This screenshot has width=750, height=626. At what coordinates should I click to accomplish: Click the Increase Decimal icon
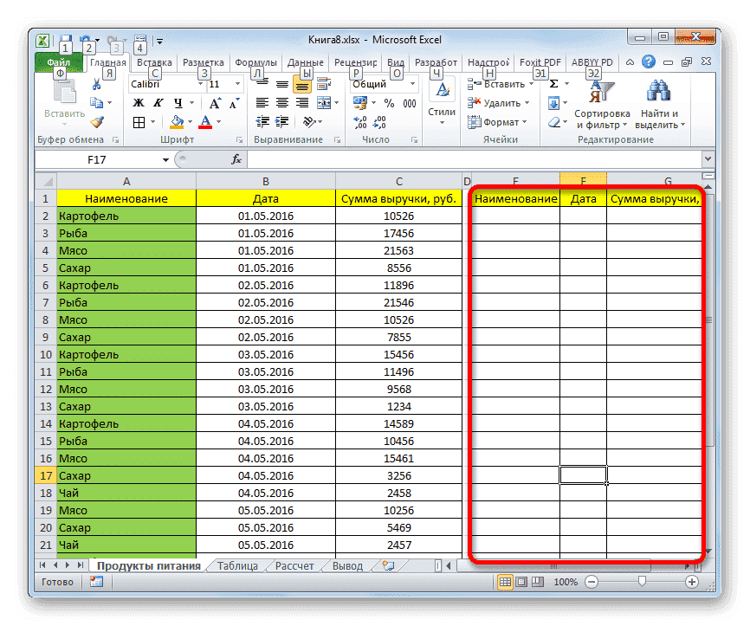pos(359,123)
